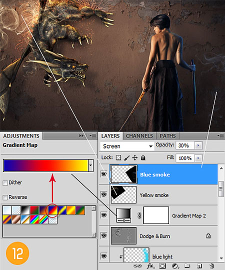This screenshot has width=225, height=270.
Task: Hide the Gradient Map 2 layer
Action: [x=104, y=215]
